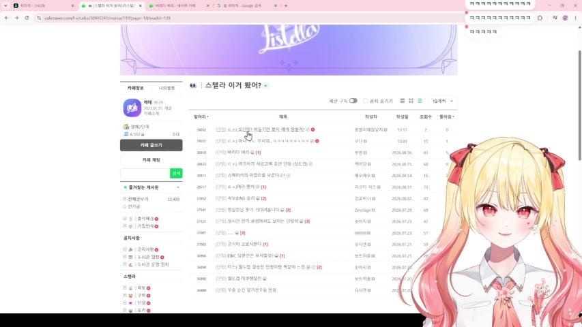This screenshot has width=582, height=327.
Task: Click the browser Forward arrow
Action: click(16, 18)
